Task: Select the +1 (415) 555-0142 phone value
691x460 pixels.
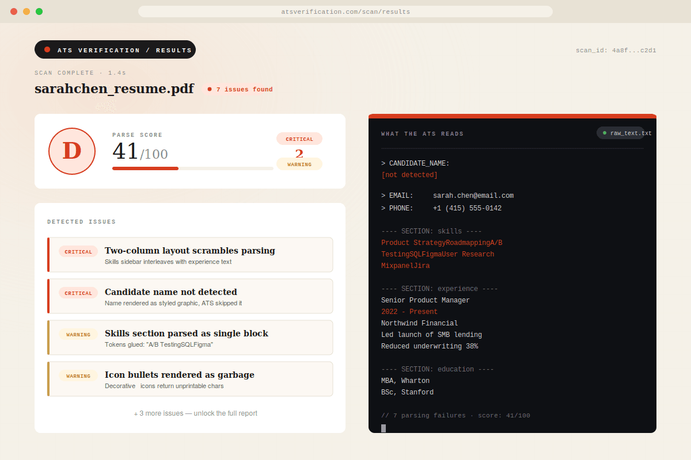Action: [467, 208]
